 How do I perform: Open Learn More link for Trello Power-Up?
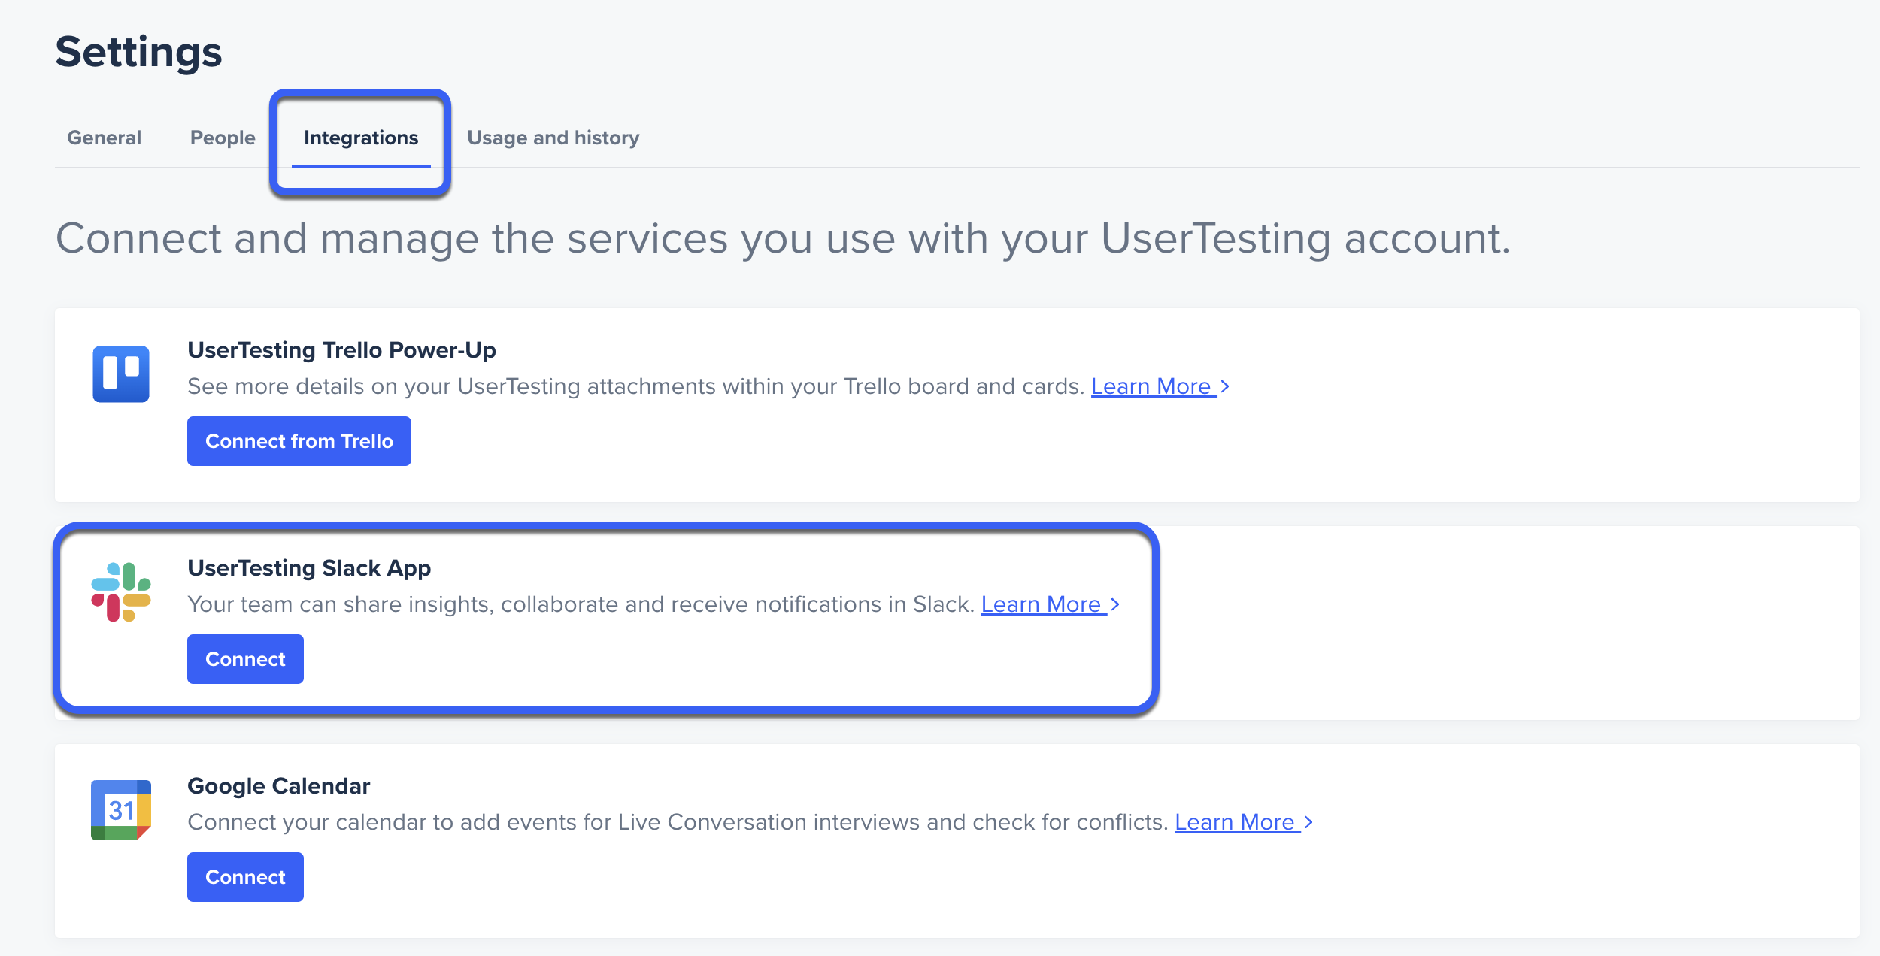tap(1160, 386)
